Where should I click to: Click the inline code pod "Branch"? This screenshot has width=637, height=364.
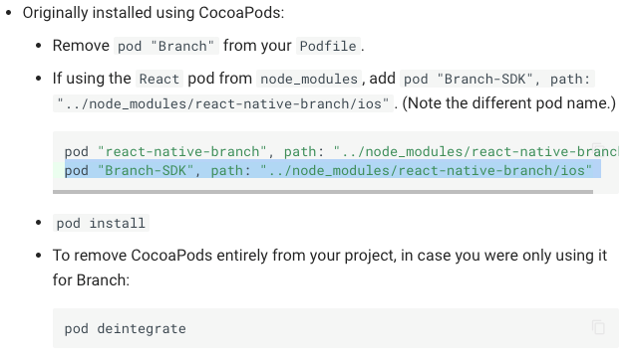pyautogui.click(x=166, y=46)
